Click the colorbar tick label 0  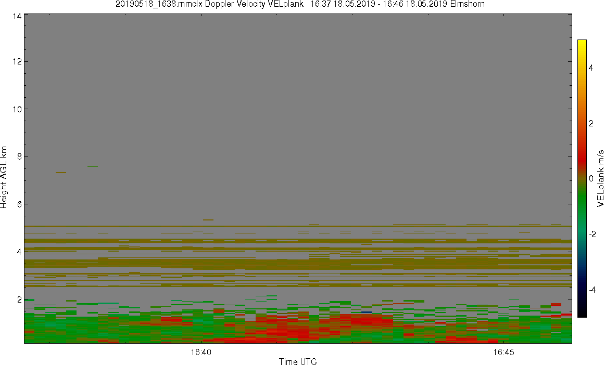[591, 179]
